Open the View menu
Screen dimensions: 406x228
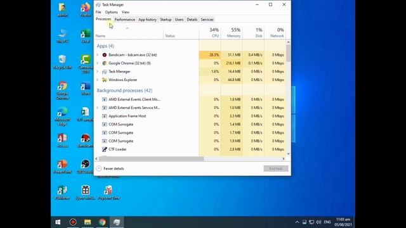[x=126, y=12]
